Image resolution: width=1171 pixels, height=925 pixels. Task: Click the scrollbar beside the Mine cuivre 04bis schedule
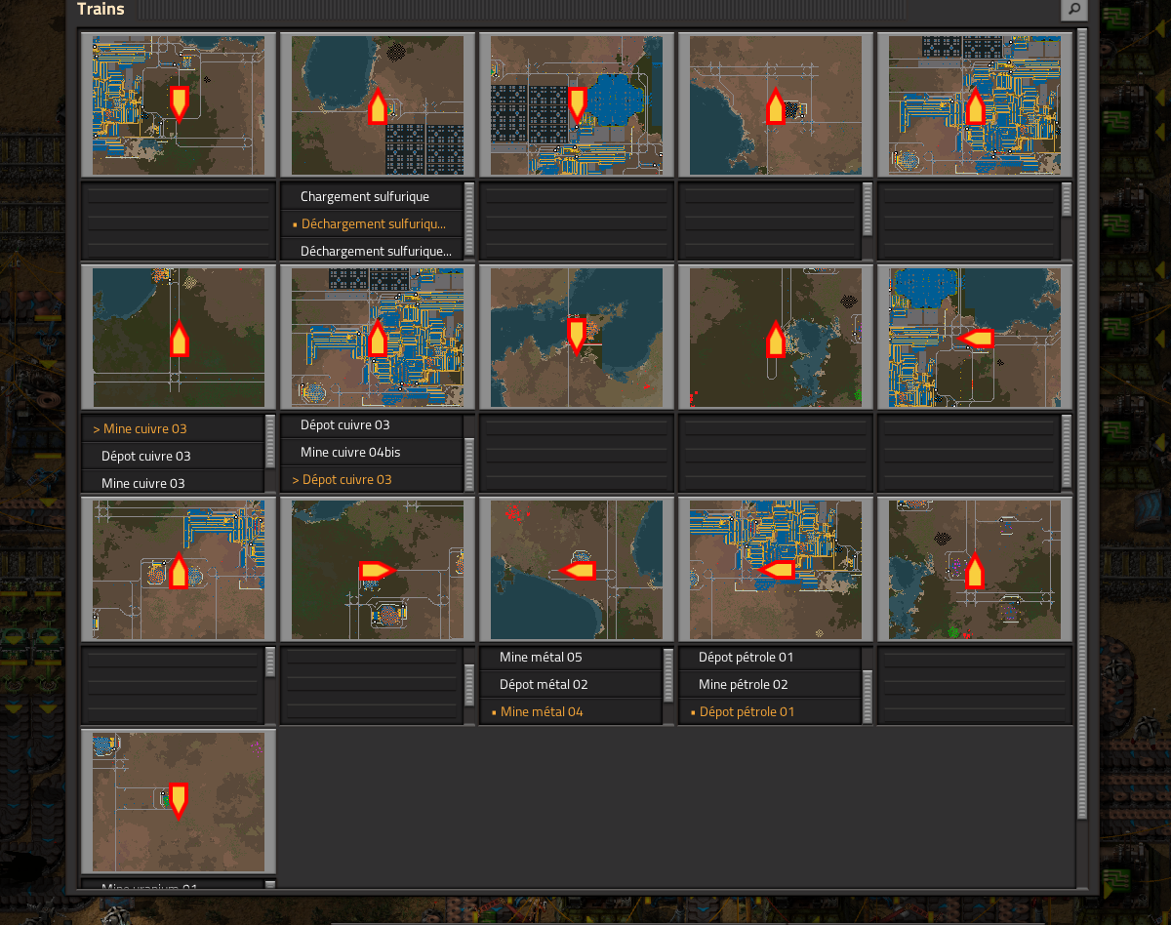tap(469, 463)
